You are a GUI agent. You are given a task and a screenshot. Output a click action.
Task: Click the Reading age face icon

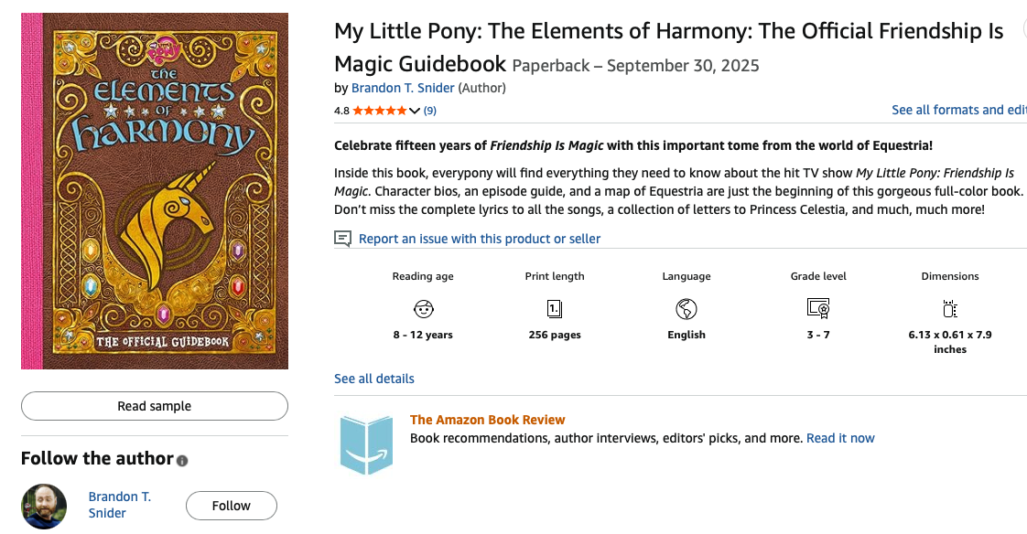pos(423,308)
